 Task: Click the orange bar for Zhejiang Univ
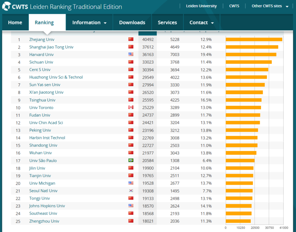pos(254,39)
